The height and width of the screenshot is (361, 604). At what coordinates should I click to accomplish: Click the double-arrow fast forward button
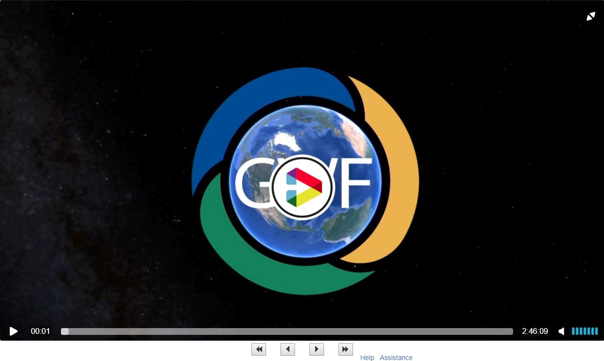346,349
